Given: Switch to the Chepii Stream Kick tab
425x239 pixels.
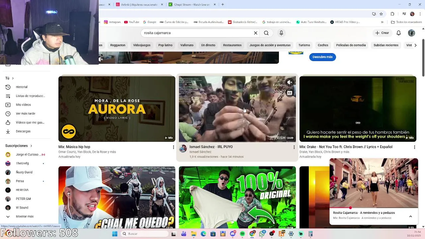Looking at the screenshot, I should (x=192, y=5).
